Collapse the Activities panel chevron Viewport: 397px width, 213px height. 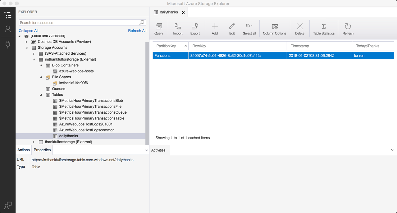coord(392,150)
